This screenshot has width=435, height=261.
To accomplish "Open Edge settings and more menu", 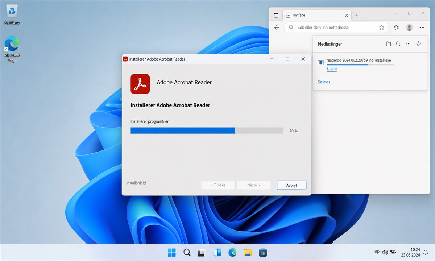I will point(422,27).
